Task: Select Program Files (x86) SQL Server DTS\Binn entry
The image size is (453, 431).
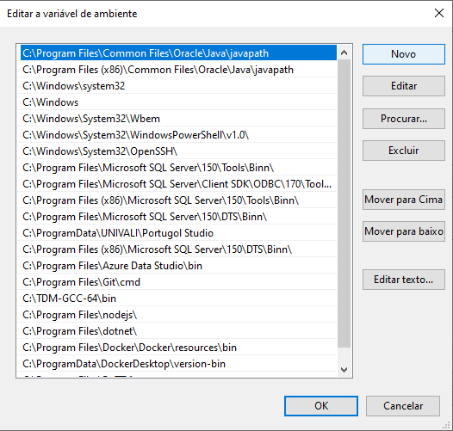Action: 177,249
